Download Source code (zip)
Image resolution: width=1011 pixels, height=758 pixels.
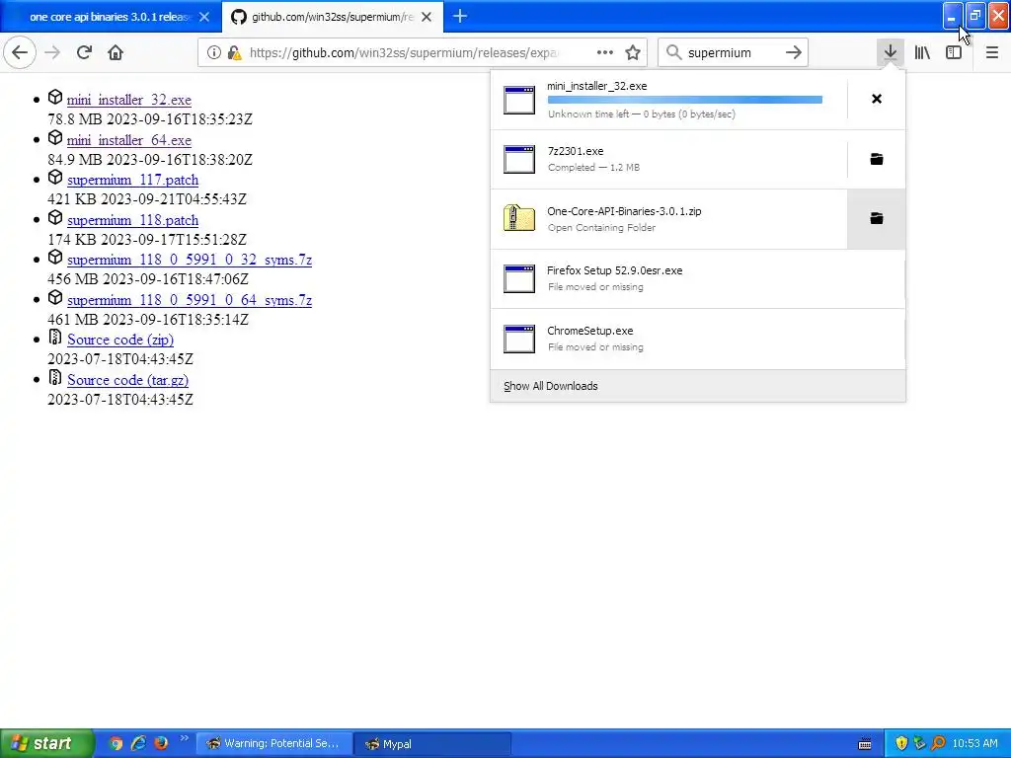point(120,340)
